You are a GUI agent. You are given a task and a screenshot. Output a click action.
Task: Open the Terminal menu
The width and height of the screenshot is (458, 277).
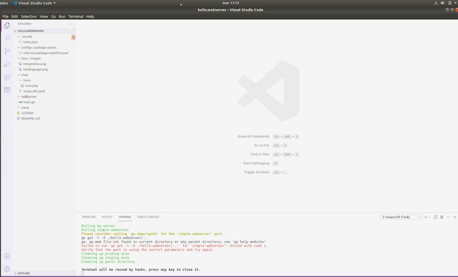pos(76,16)
